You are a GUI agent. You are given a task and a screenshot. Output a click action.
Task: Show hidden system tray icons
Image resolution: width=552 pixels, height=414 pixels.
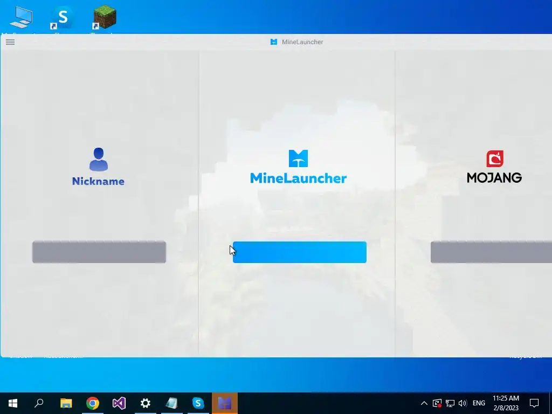click(x=424, y=403)
